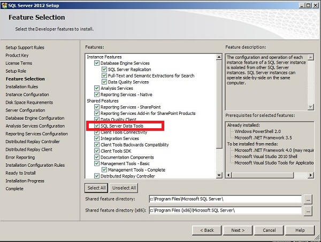Browse for shared feature directory
The height and width of the screenshot is (242, 321).
click(x=308, y=199)
